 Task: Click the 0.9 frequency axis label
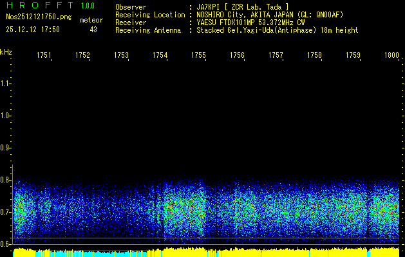tap(6, 148)
